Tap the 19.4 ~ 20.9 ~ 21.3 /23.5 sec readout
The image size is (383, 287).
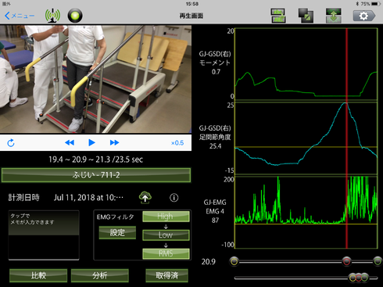(95, 160)
